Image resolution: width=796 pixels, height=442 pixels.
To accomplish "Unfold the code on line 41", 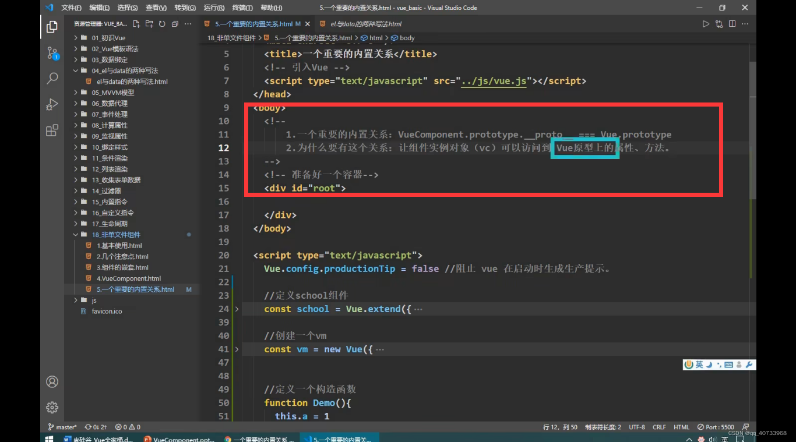I will [x=237, y=349].
